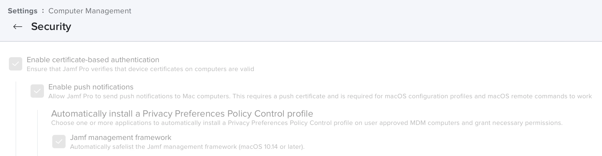Click the checkmark inside the push notifications box
602x156 pixels.
(37, 91)
